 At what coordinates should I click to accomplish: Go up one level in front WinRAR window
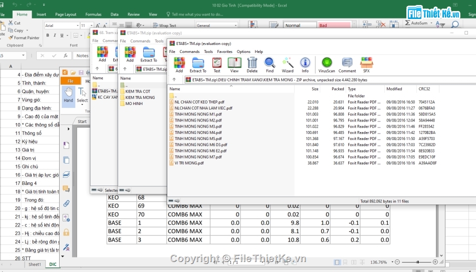174,79
